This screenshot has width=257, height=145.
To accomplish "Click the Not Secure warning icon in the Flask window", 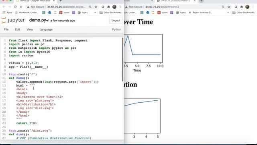I will click(126, 7).
